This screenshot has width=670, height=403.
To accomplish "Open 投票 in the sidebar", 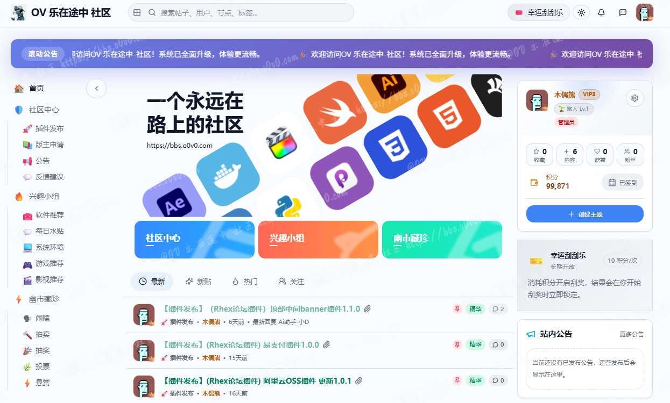I will pos(37,366).
